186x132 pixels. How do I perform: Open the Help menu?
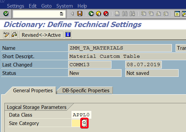pyautogui.click(x=82, y=6)
